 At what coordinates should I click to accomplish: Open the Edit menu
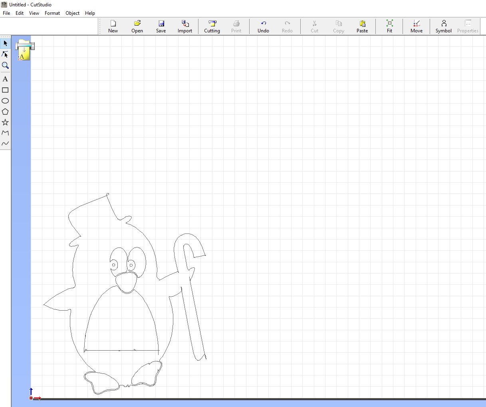tap(20, 13)
